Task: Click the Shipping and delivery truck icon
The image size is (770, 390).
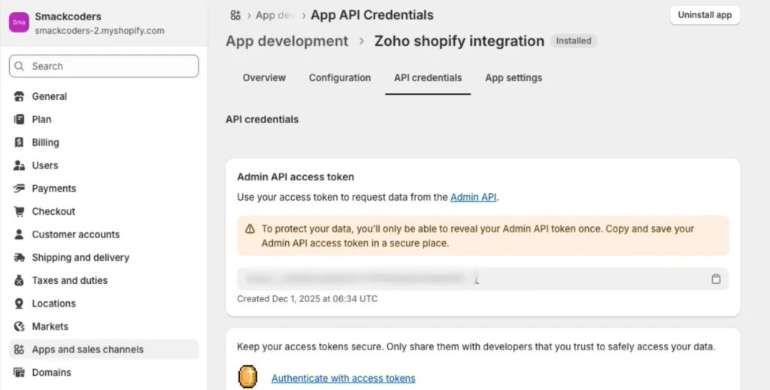Action: [x=19, y=258]
